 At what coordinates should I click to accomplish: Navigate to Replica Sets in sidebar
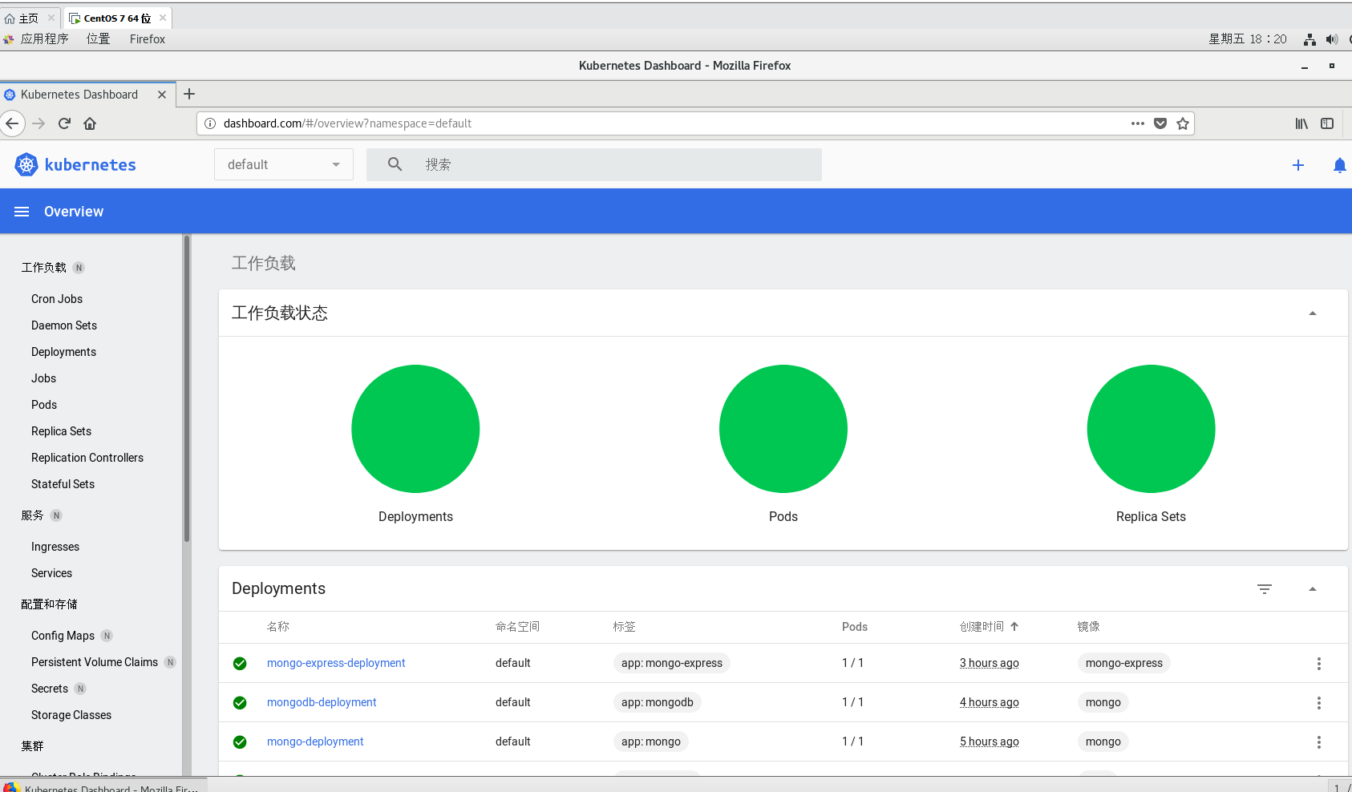(61, 431)
